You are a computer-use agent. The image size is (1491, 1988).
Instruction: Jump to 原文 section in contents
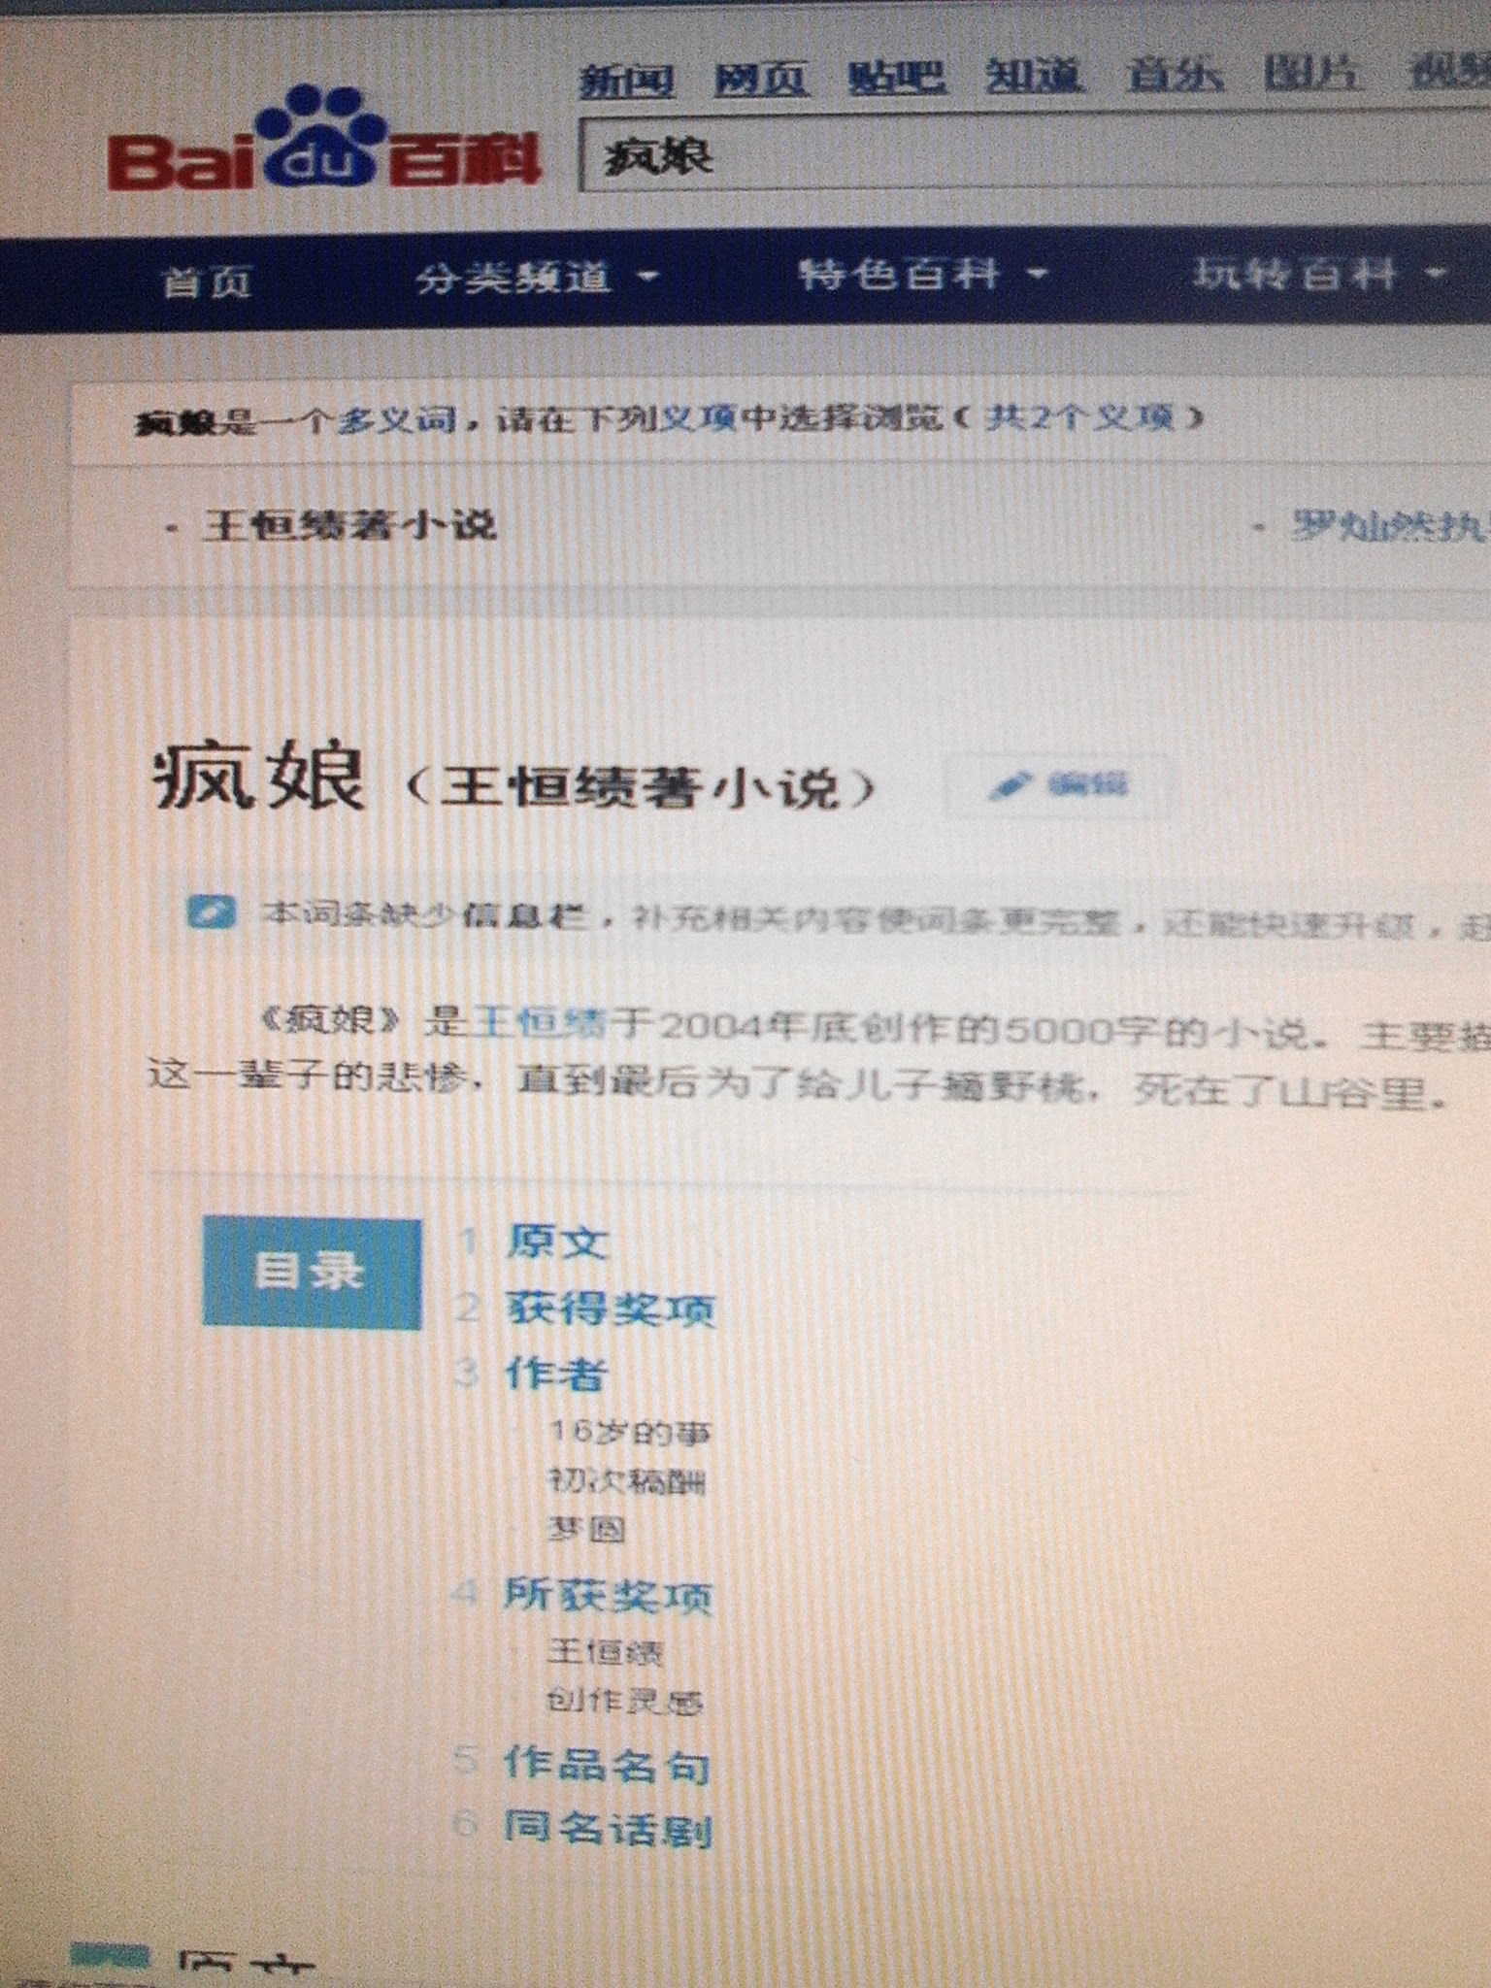pyautogui.click(x=557, y=1242)
